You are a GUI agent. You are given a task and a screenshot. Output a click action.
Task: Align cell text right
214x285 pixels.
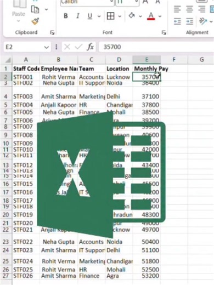click(x=202, y=9)
